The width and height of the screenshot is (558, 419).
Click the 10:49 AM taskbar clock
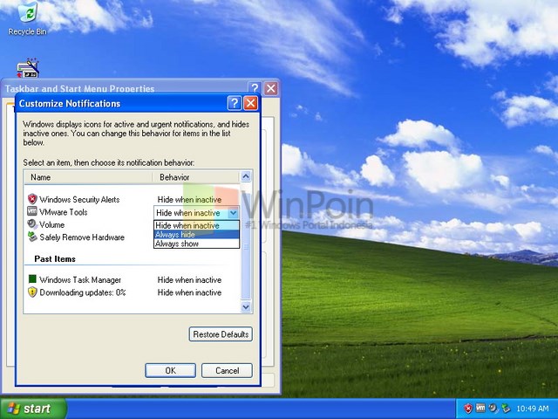pyautogui.click(x=533, y=409)
